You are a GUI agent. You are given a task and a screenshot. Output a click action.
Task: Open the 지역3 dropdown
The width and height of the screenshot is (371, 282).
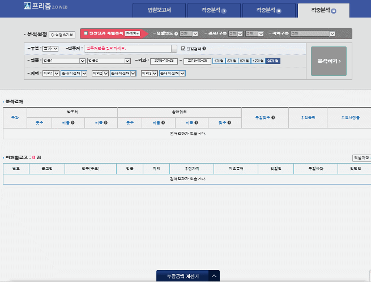pos(150,74)
